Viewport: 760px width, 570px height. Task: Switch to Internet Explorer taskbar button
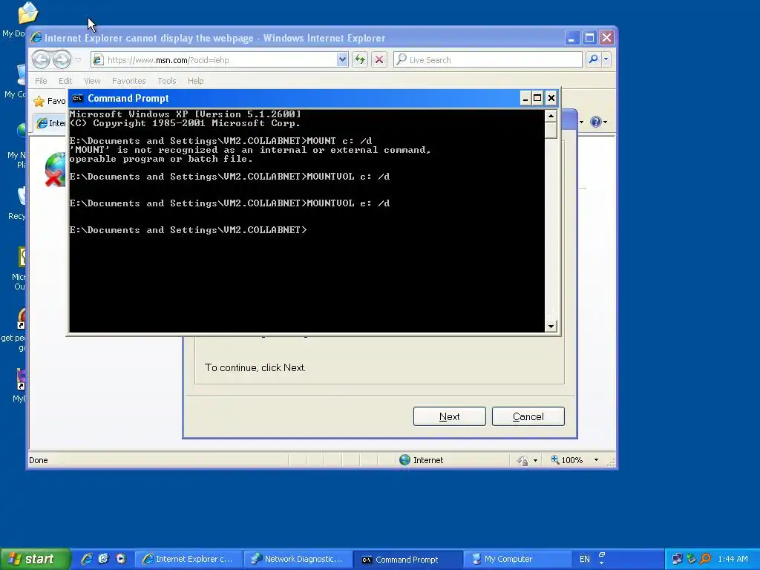pos(188,560)
